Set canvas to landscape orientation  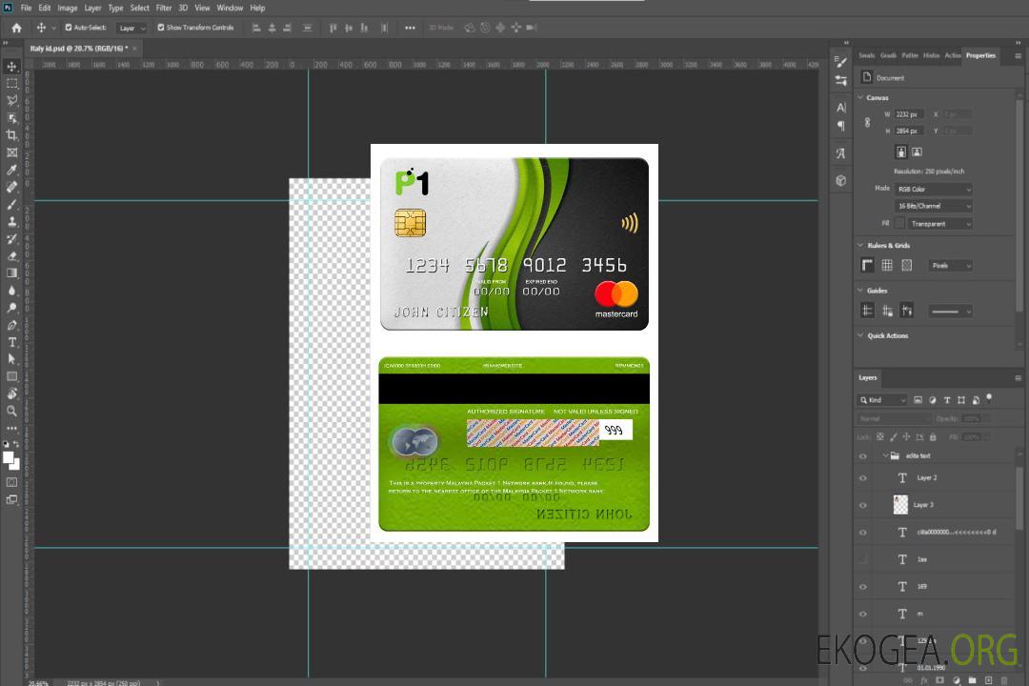click(917, 152)
